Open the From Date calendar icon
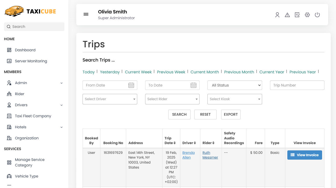336x188 pixels. (131, 85)
